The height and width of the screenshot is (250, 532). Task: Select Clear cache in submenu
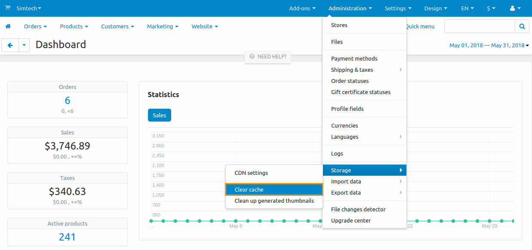point(274,189)
